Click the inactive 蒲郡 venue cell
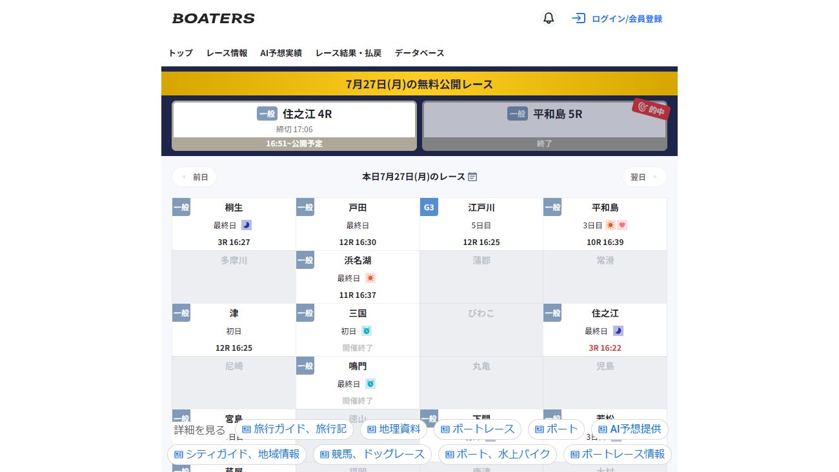This screenshot has height=472, width=839. (x=481, y=277)
